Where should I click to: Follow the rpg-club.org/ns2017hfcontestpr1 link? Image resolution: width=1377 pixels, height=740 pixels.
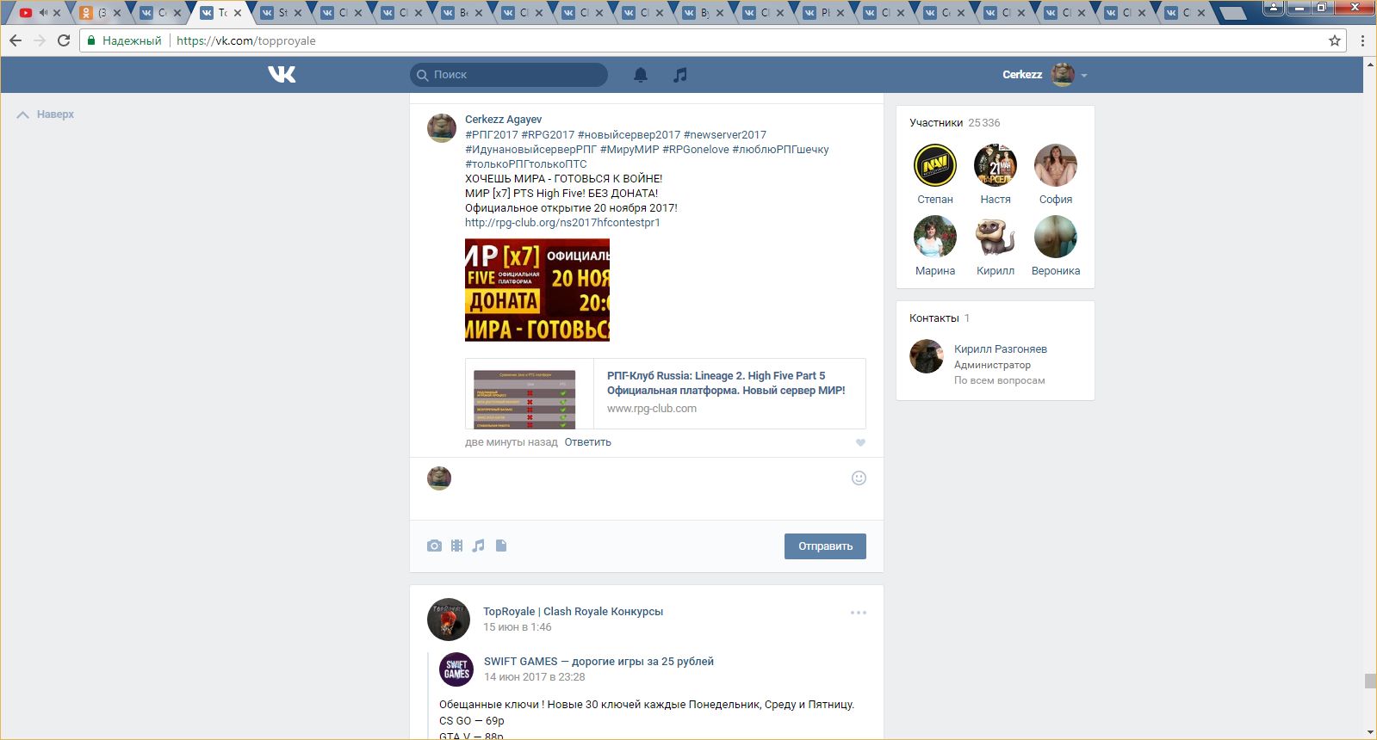click(562, 223)
